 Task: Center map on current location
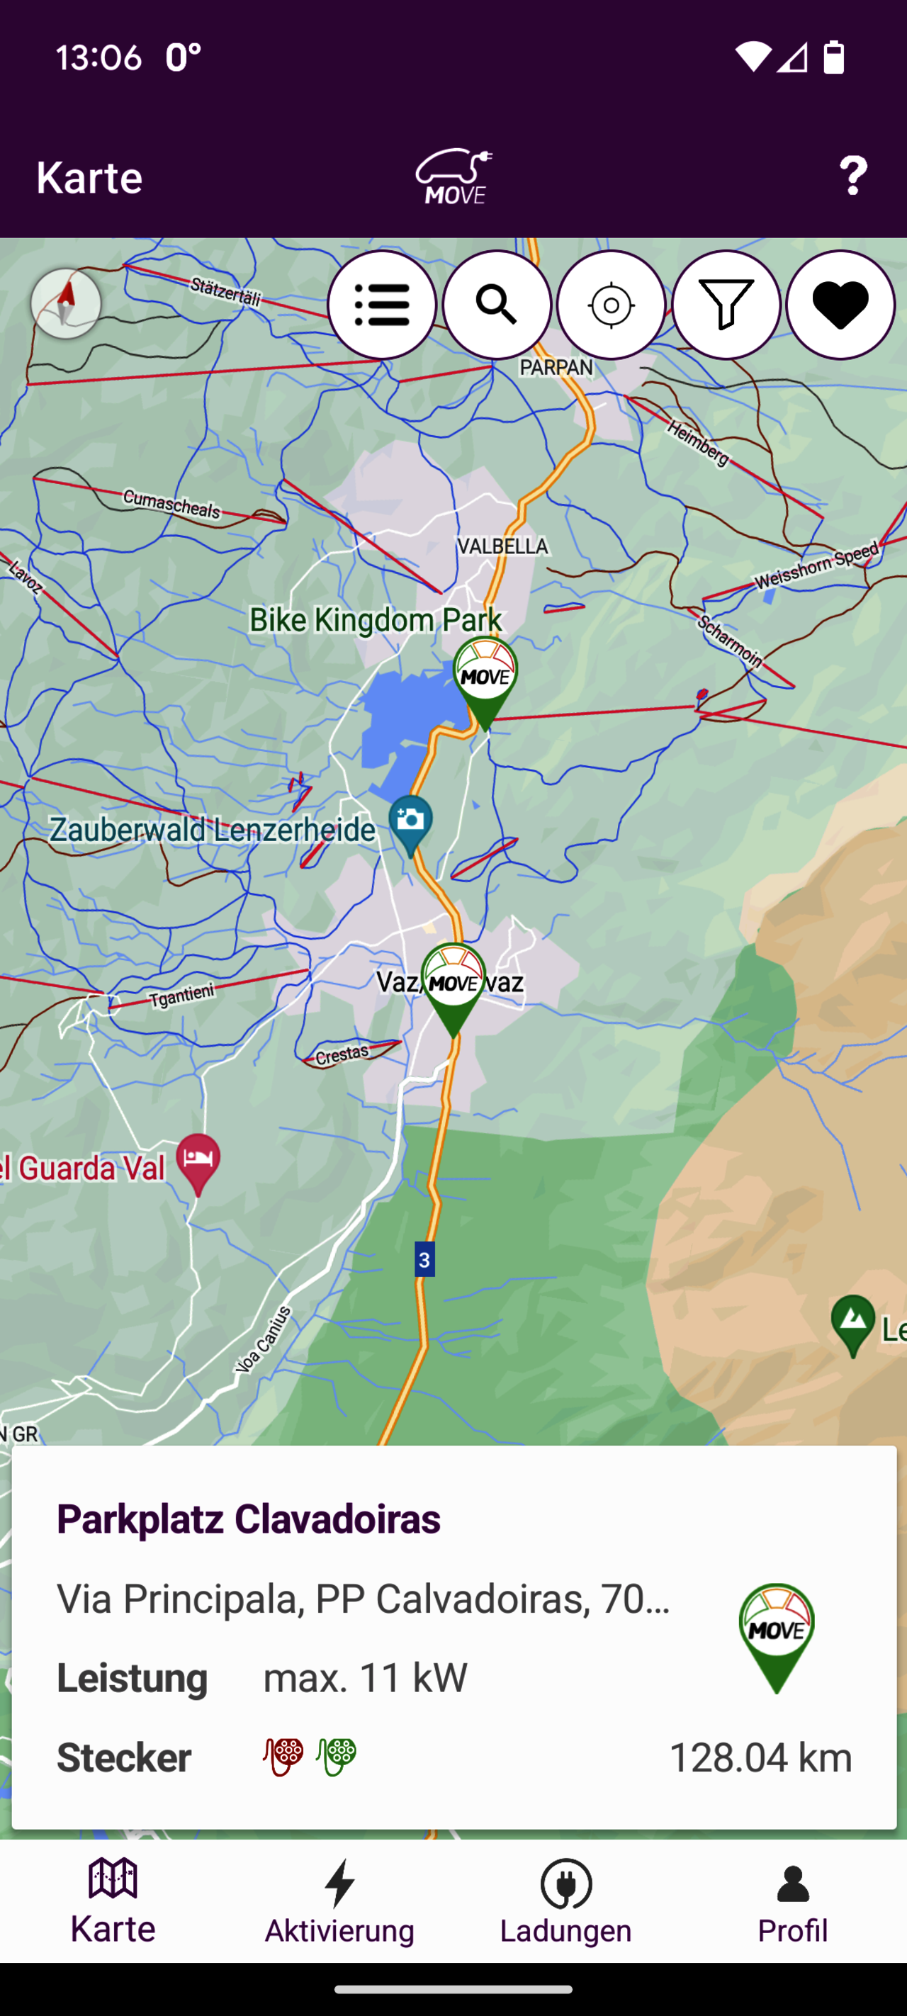coord(612,305)
